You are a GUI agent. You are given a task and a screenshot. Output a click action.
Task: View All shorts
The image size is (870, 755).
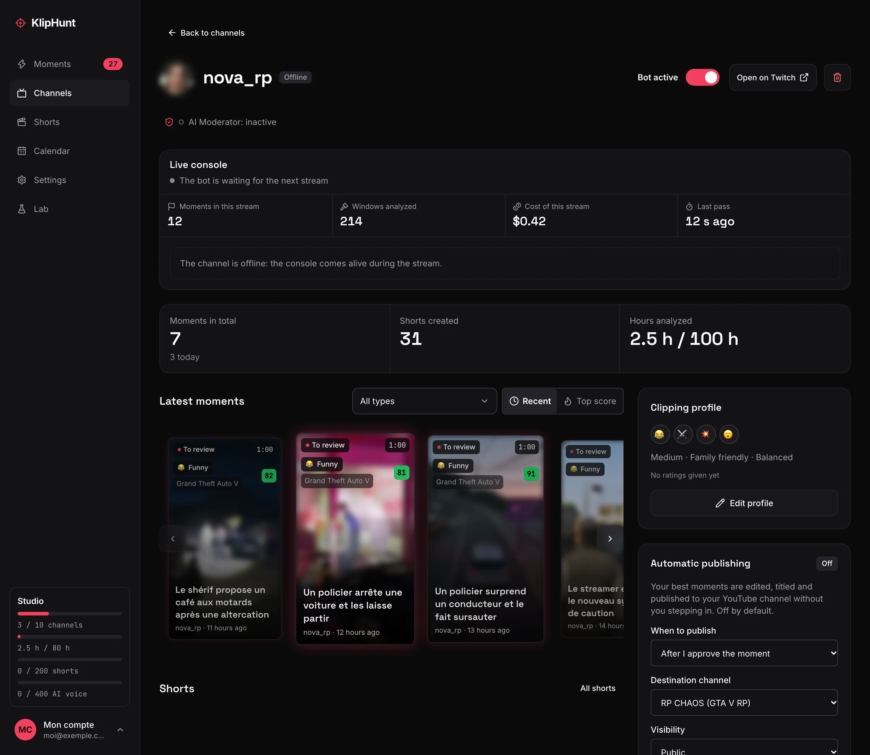[x=598, y=688]
